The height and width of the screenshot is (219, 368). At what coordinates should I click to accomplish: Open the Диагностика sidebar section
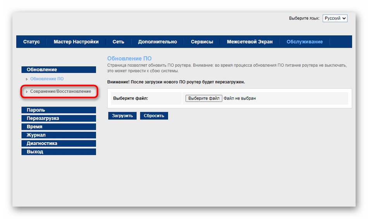tap(58, 143)
